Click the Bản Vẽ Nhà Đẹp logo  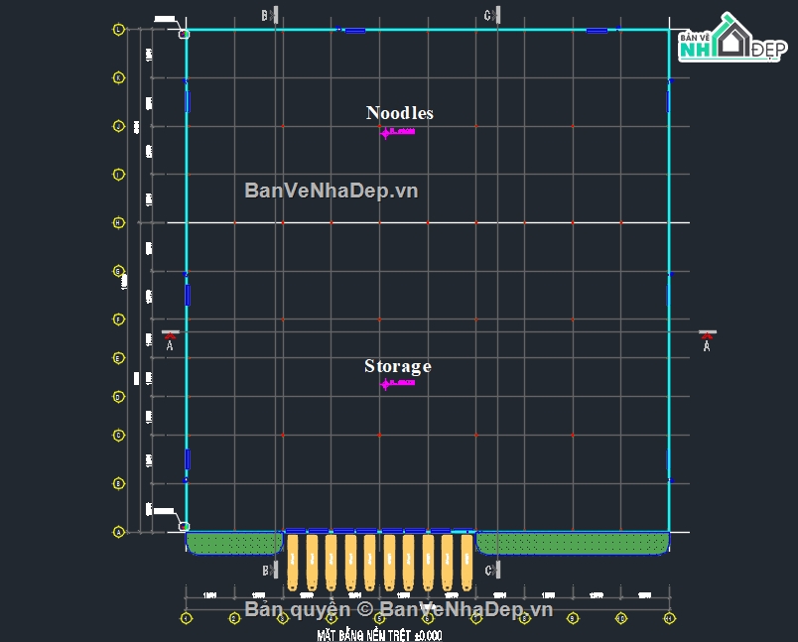731,38
